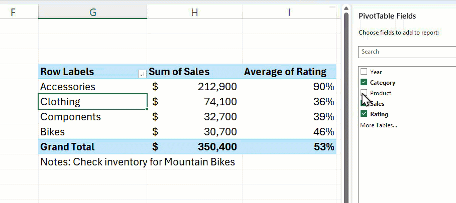The image size is (456, 203).
Task: Open the More Tables... link
Action: coord(378,125)
